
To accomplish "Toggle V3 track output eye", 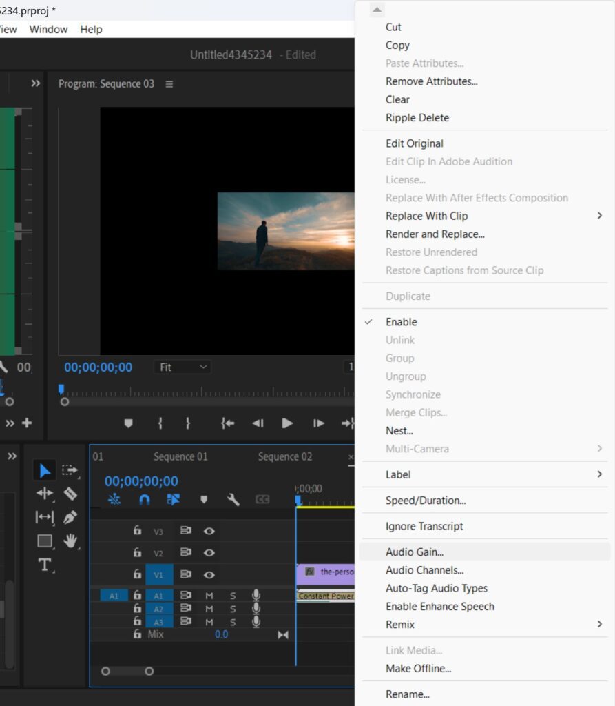I will point(209,531).
